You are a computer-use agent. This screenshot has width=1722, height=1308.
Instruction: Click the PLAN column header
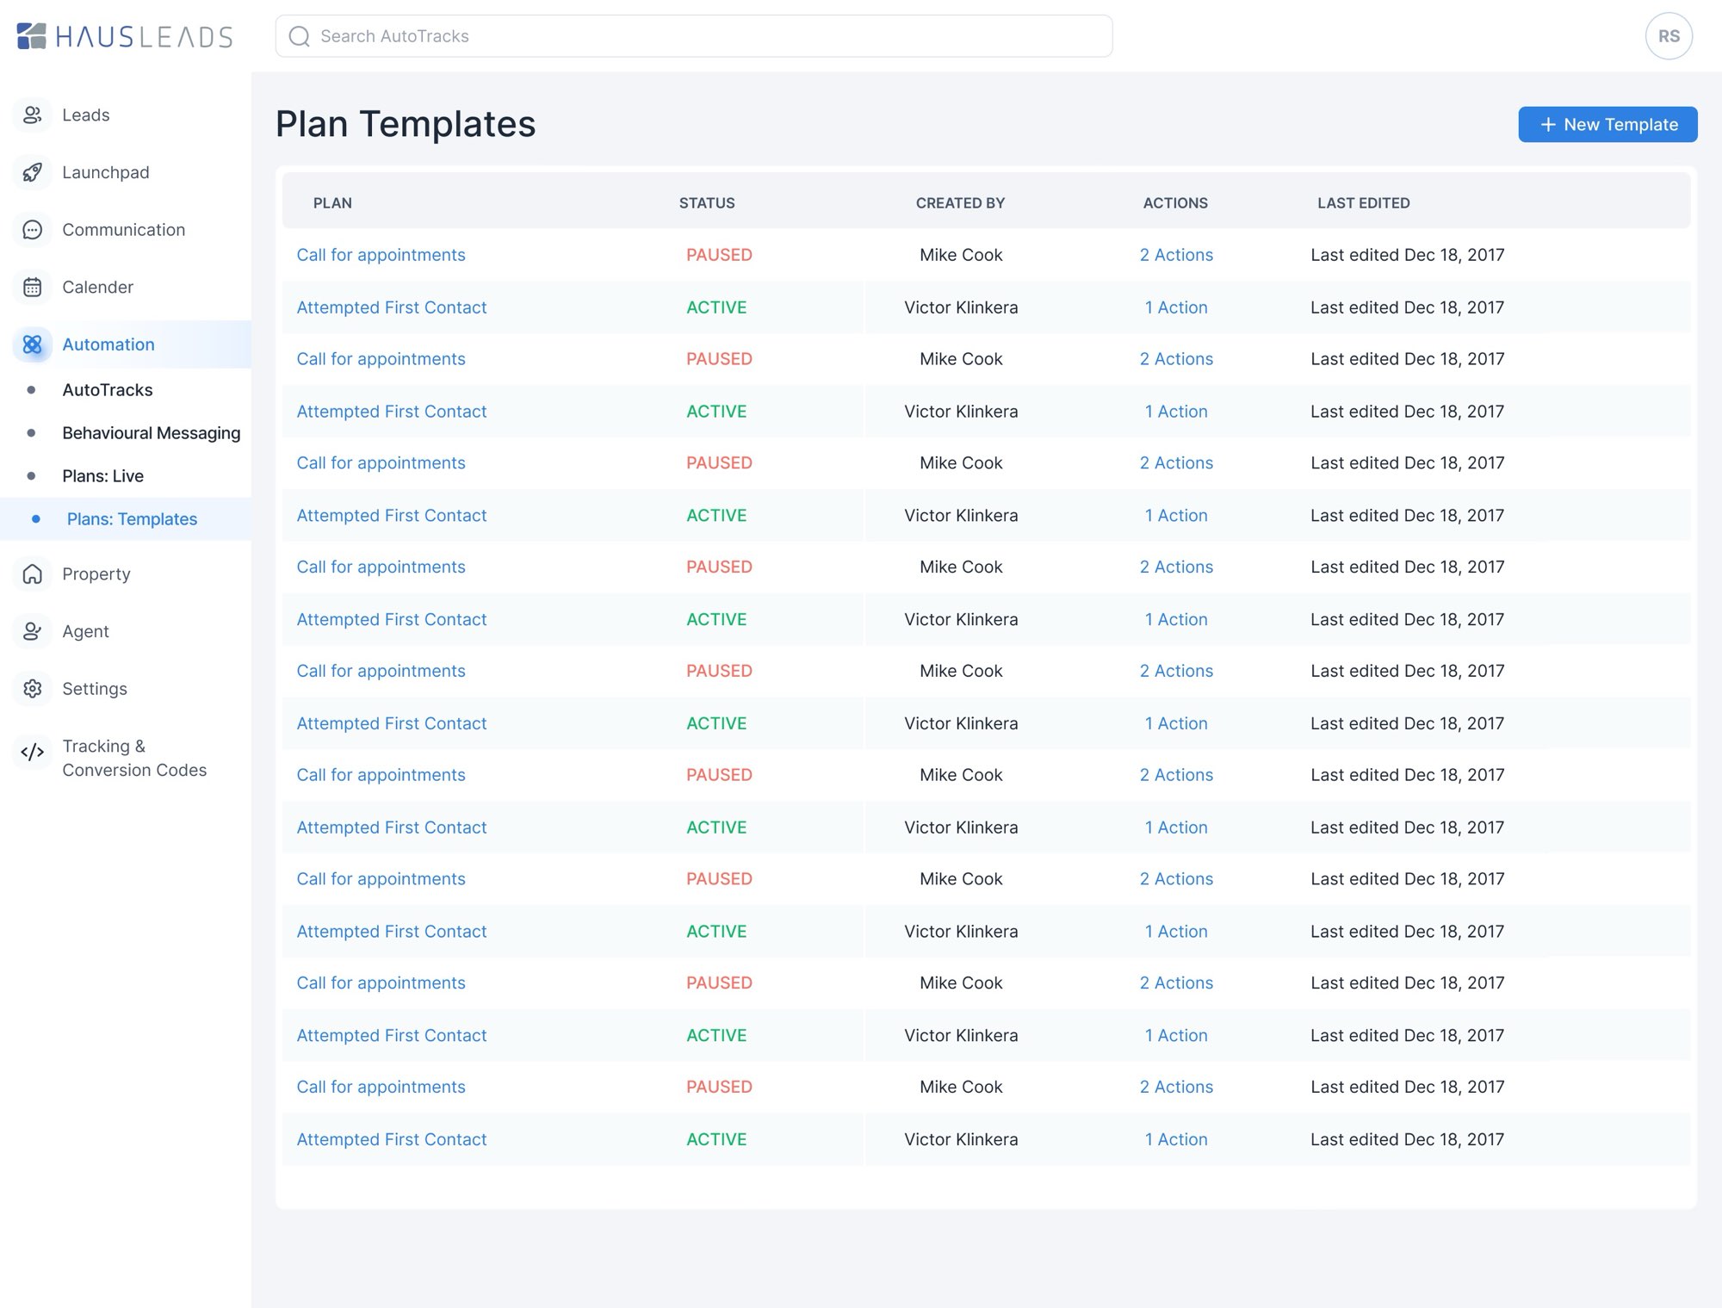point(332,203)
